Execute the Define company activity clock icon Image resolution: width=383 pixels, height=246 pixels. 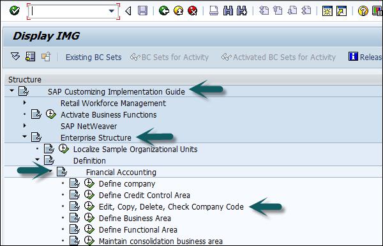tap(89, 183)
